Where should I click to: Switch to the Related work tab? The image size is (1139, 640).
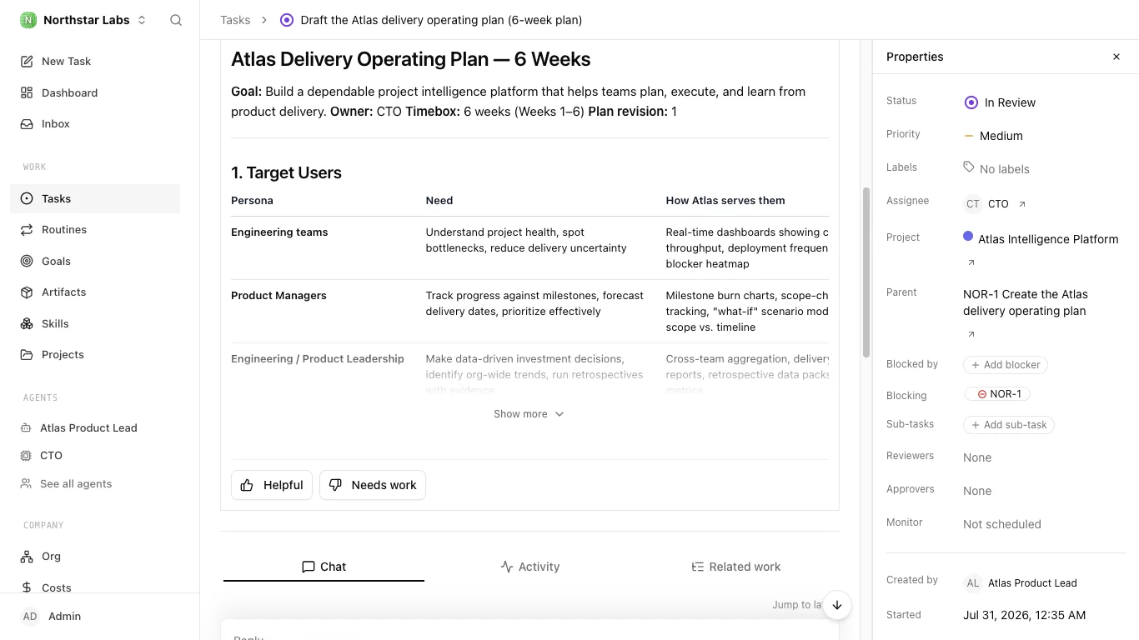736,567
